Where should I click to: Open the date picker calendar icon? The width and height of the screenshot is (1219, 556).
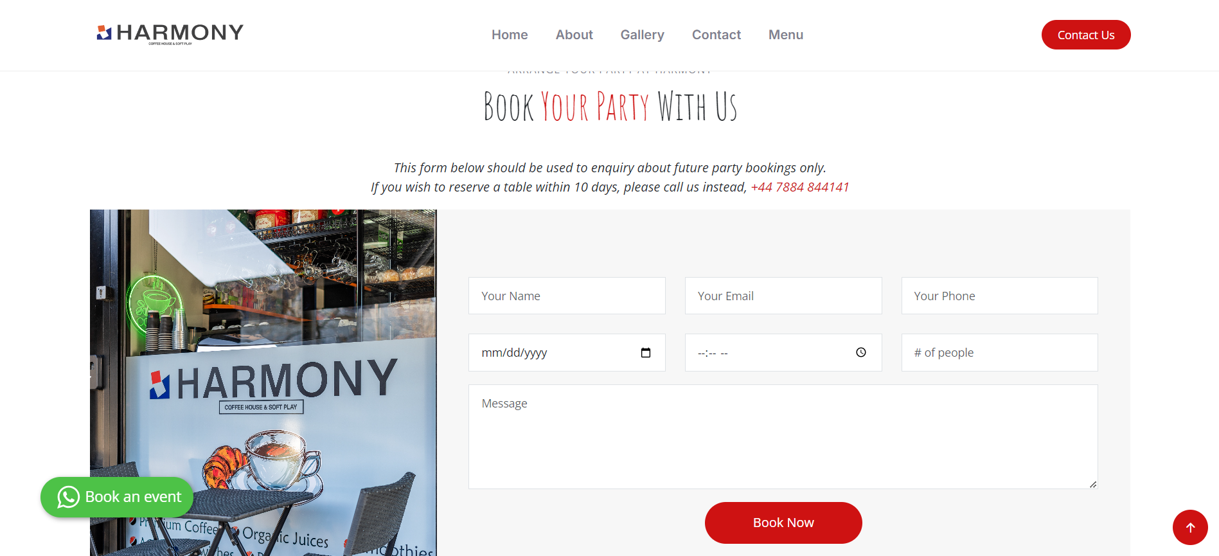click(x=646, y=352)
